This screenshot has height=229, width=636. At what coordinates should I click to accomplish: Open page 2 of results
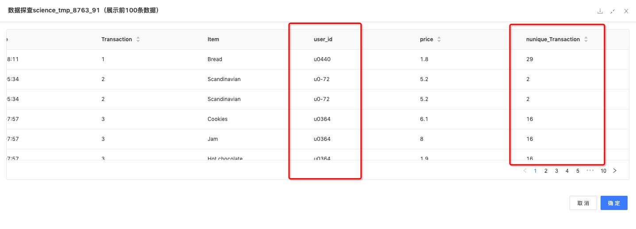[546, 171]
